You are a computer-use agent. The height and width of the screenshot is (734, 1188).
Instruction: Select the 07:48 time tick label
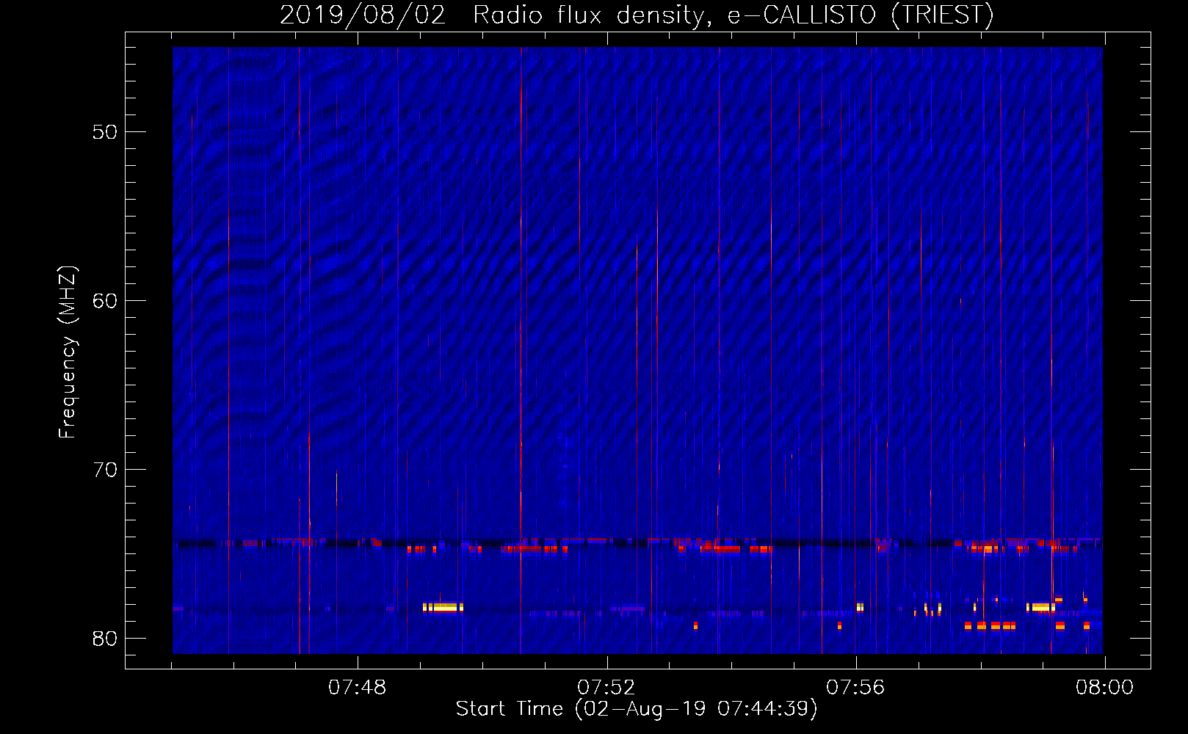[x=358, y=688]
